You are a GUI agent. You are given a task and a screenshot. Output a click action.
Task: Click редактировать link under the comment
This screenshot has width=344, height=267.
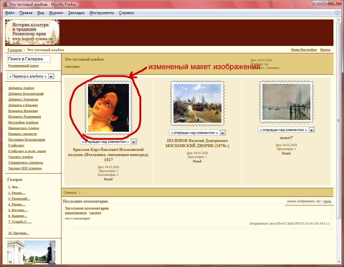point(76,213)
